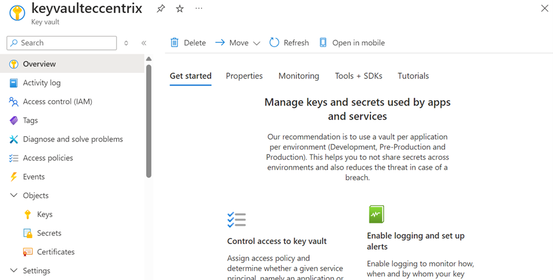Open the more options ellipsis menu

click(x=199, y=8)
